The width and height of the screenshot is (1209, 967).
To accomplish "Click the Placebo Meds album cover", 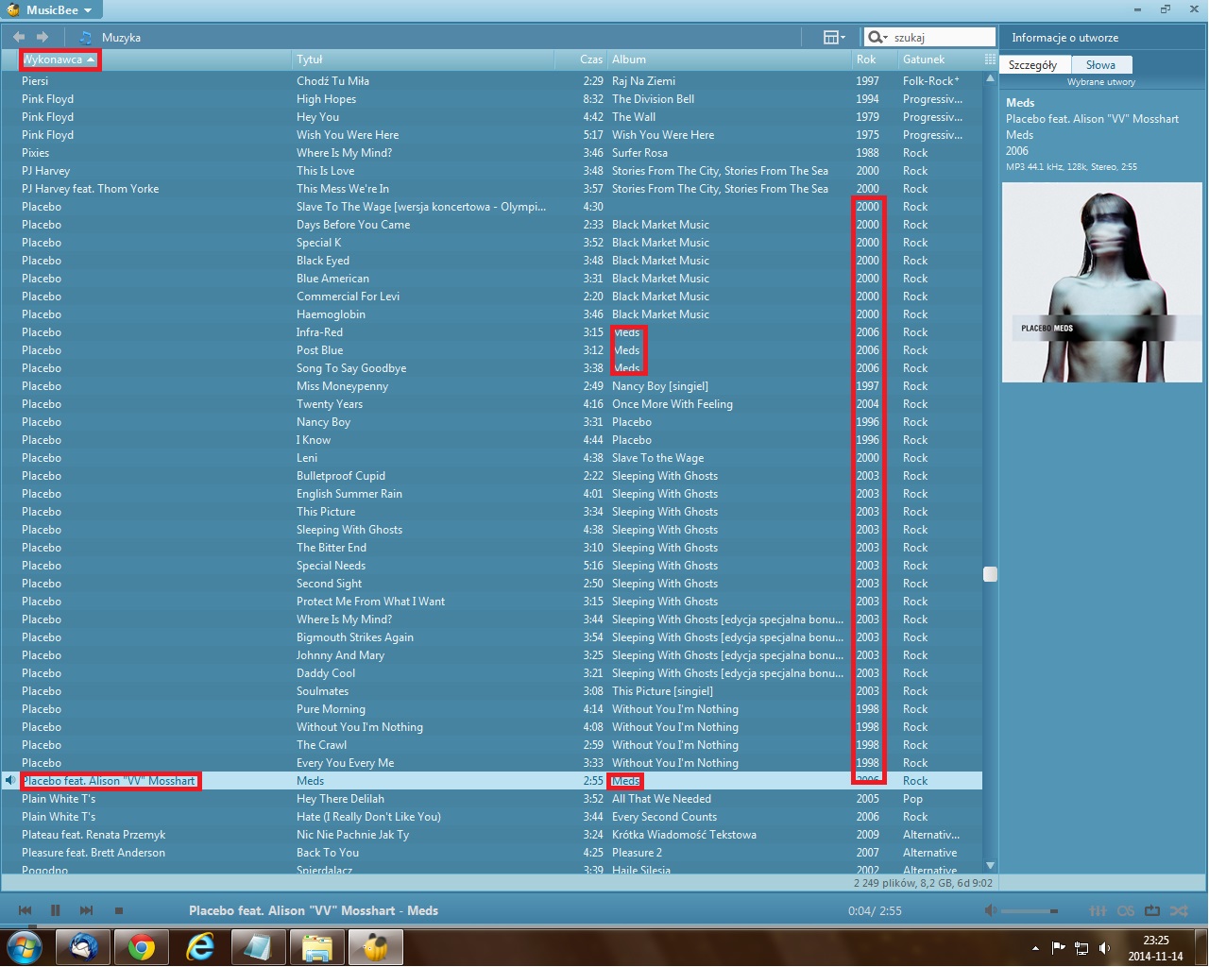I will point(1101,281).
